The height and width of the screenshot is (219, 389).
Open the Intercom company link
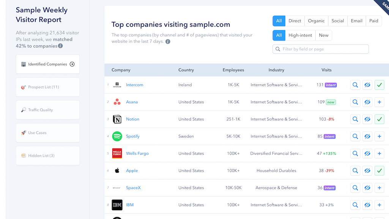pyautogui.click(x=134, y=85)
